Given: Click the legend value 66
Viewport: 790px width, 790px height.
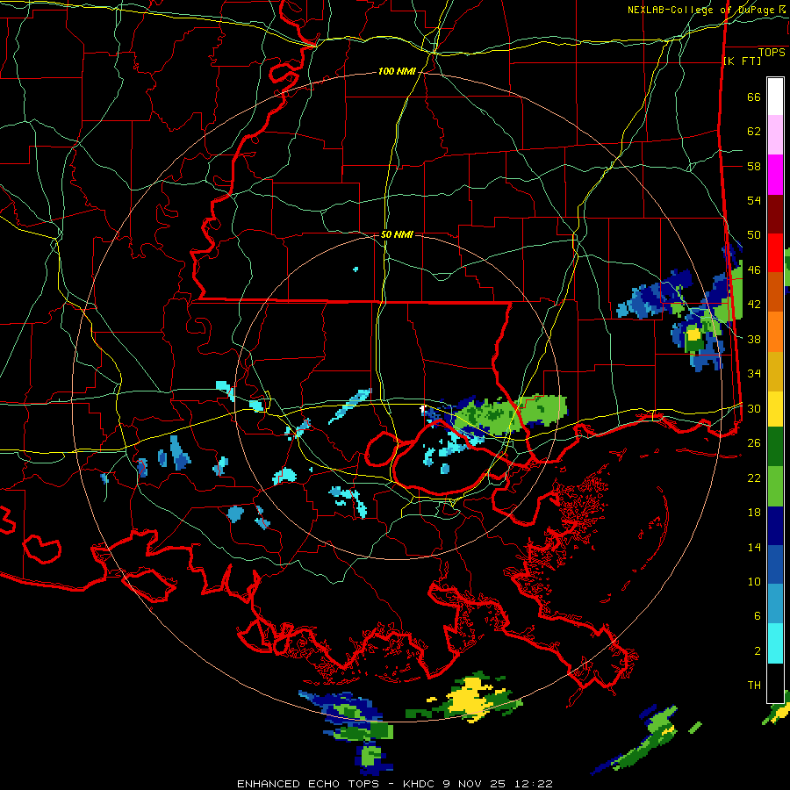Looking at the screenshot, I should coord(754,97).
